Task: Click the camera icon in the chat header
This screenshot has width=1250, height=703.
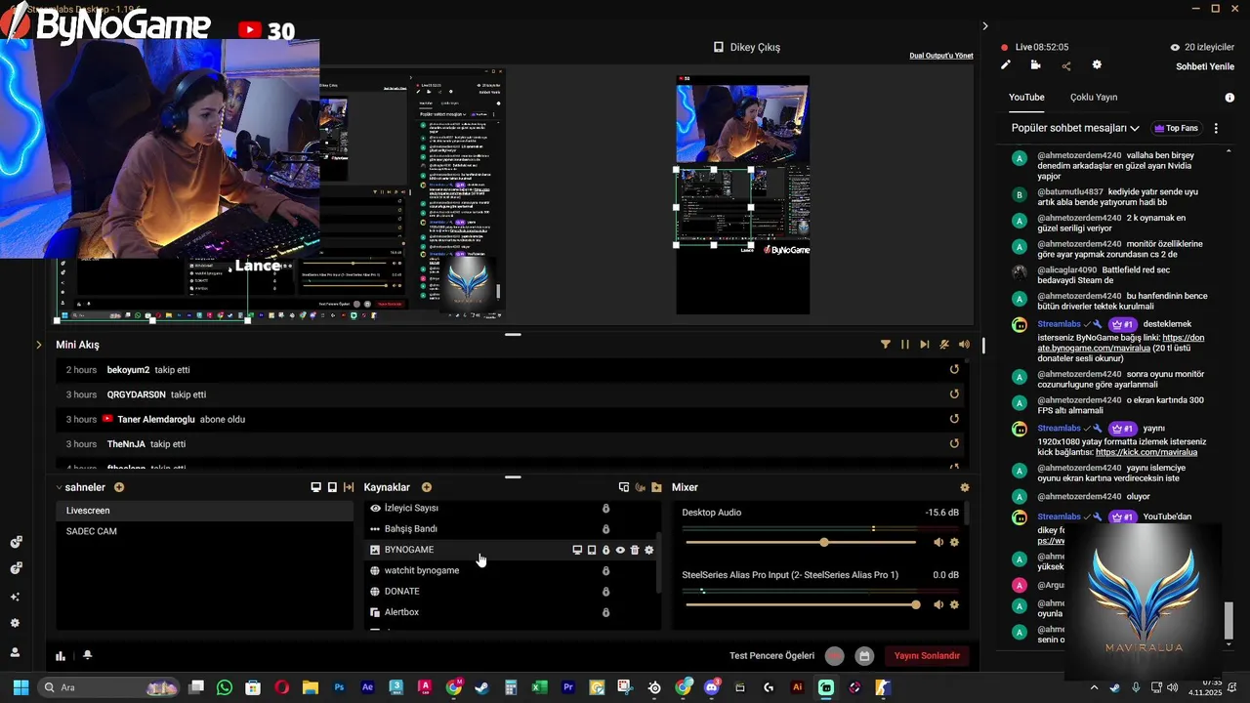Action: tap(1035, 65)
